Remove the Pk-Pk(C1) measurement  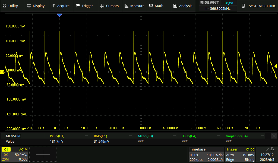pyautogui.click(x=86, y=136)
